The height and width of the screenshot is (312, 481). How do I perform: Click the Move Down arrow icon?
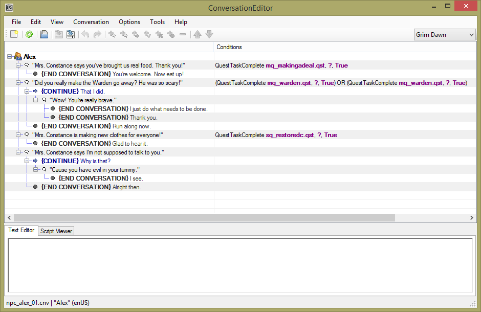[209, 34]
